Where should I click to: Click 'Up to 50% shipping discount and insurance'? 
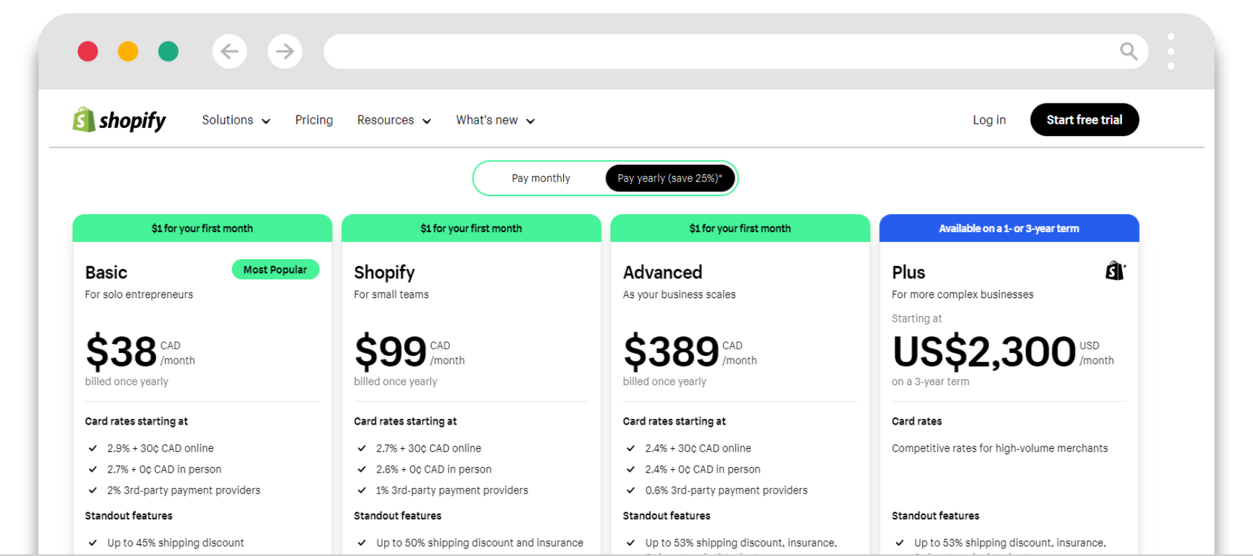[x=480, y=543]
